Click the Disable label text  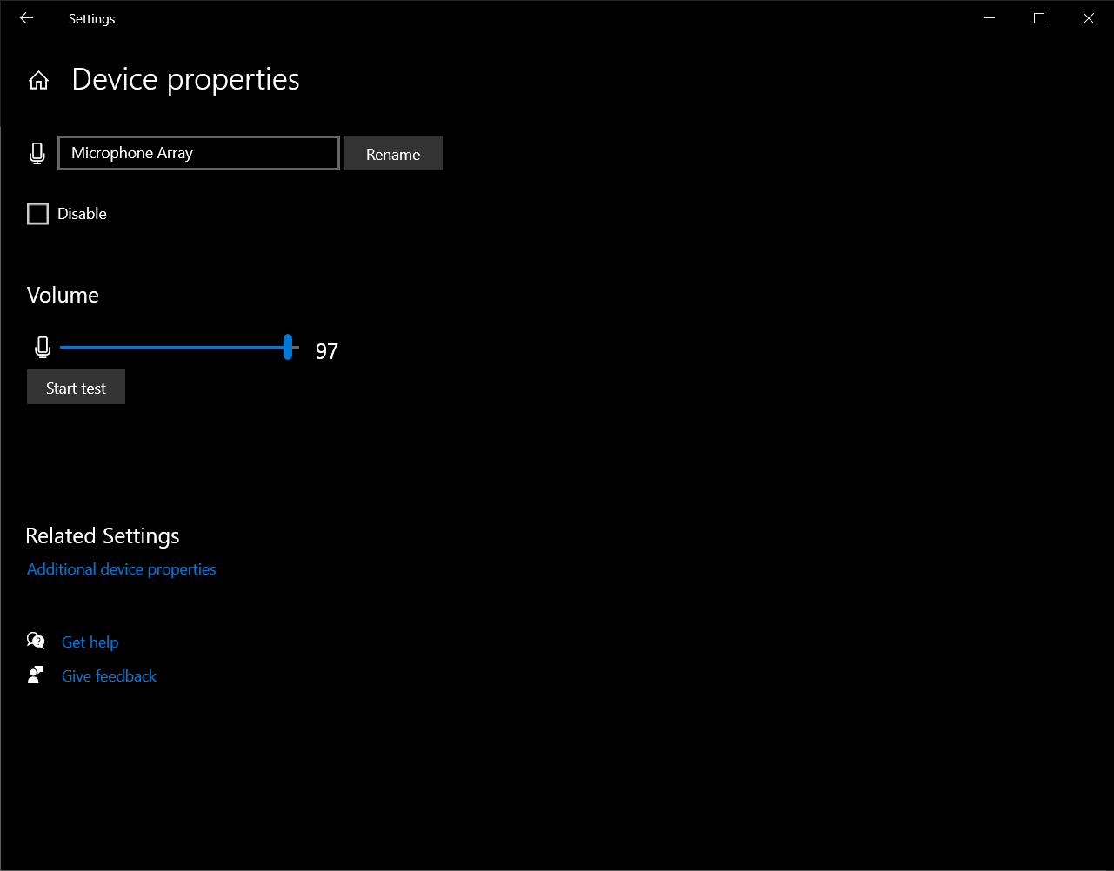[82, 214]
